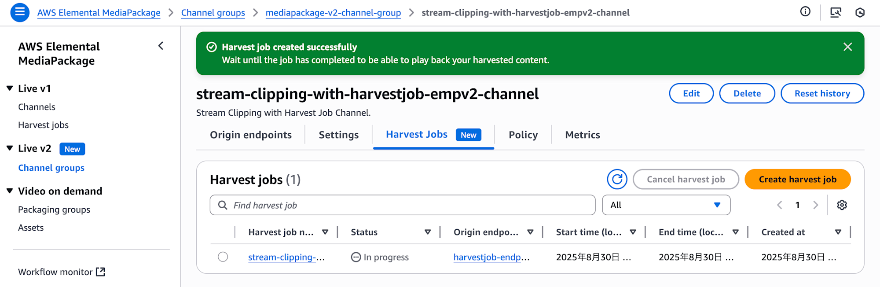Collapse the Live v2 section

(10, 148)
